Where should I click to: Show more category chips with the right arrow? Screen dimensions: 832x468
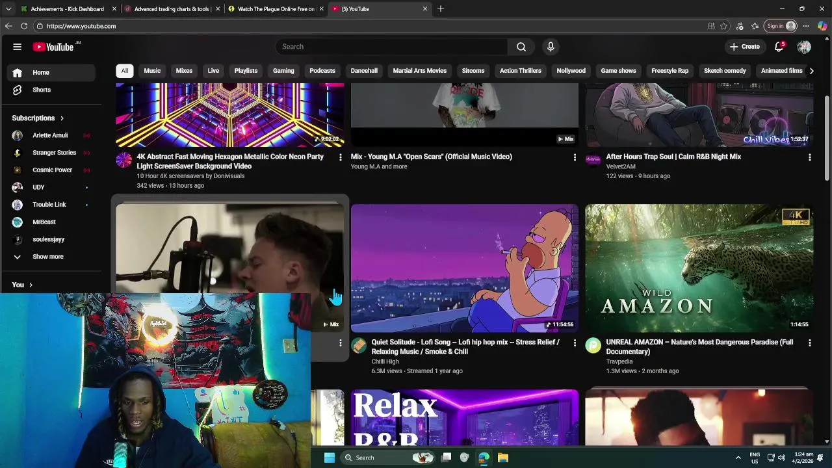[811, 71]
